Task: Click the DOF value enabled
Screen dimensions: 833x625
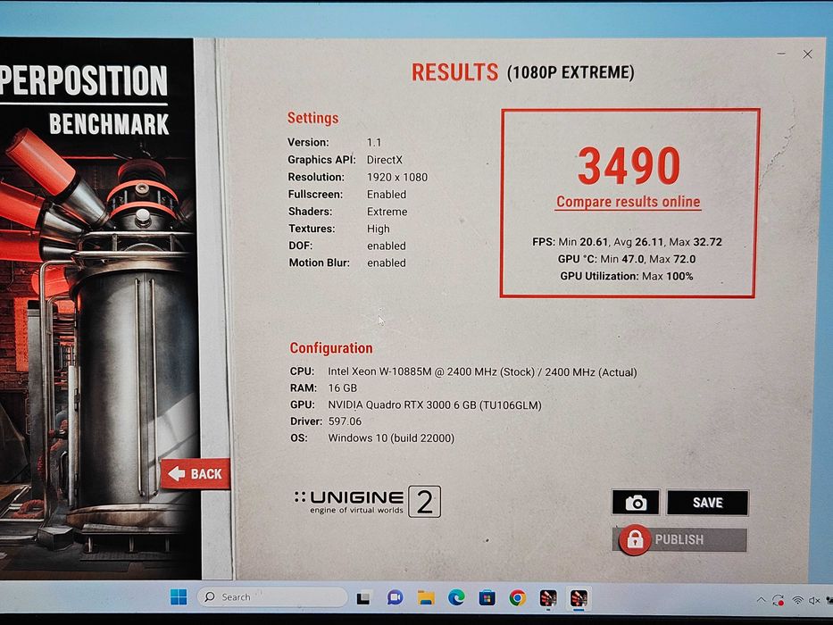Action: click(x=387, y=246)
